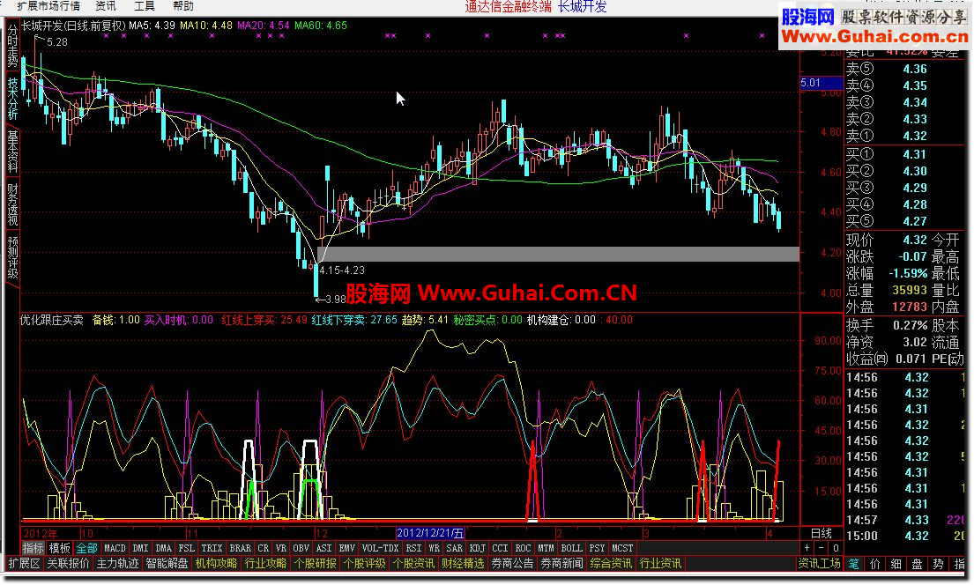Select the 模板 tab
Image resolution: width=974 pixels, height=585 pixels.
(x=60, y=548)
